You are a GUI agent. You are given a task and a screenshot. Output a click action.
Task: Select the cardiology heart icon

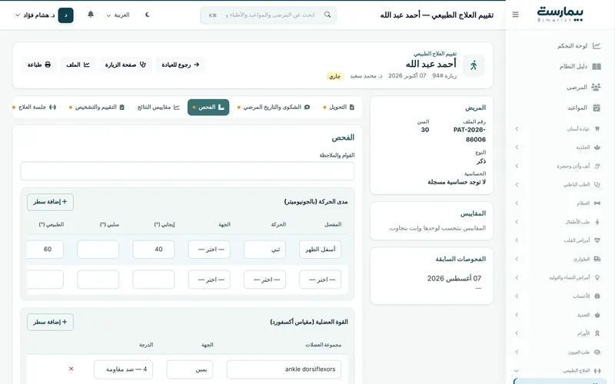click(x=597, y=240)
